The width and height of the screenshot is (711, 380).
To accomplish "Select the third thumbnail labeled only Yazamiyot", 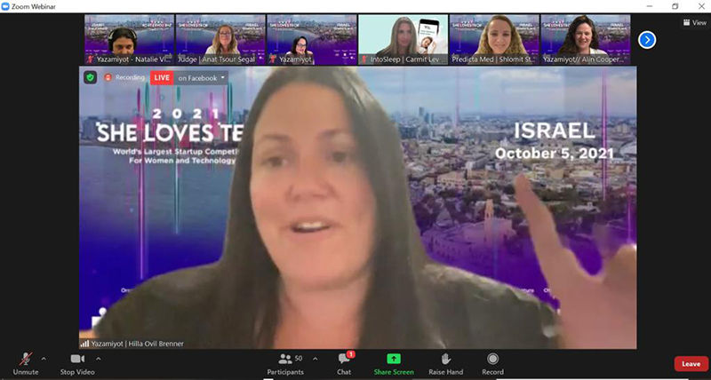I will click(x=312, y=40).
